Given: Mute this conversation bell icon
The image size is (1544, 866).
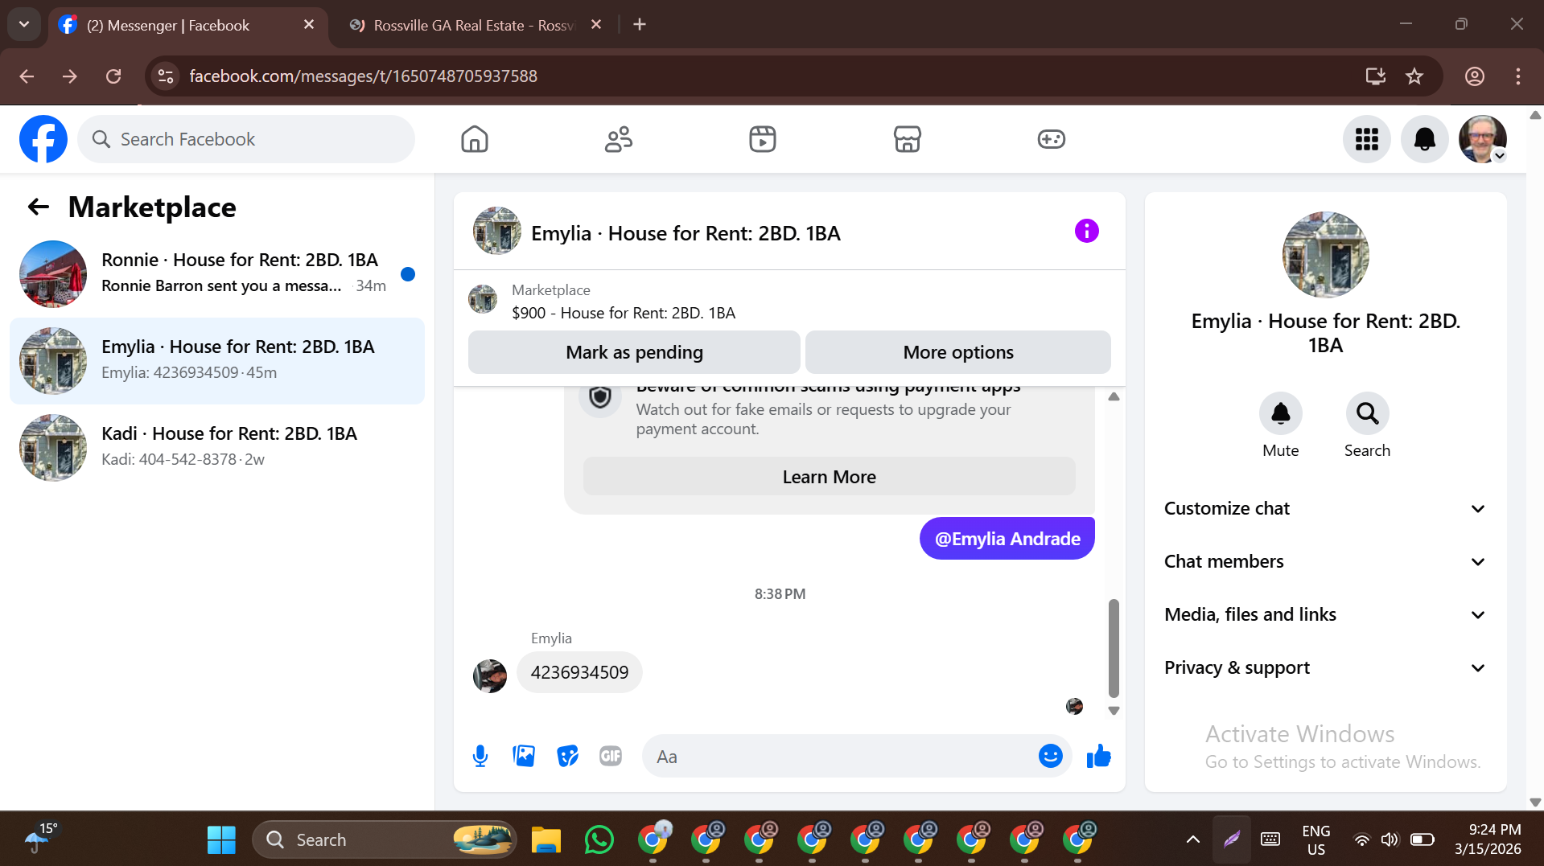Looking at the screenshot, I should tap(1280, 413).
